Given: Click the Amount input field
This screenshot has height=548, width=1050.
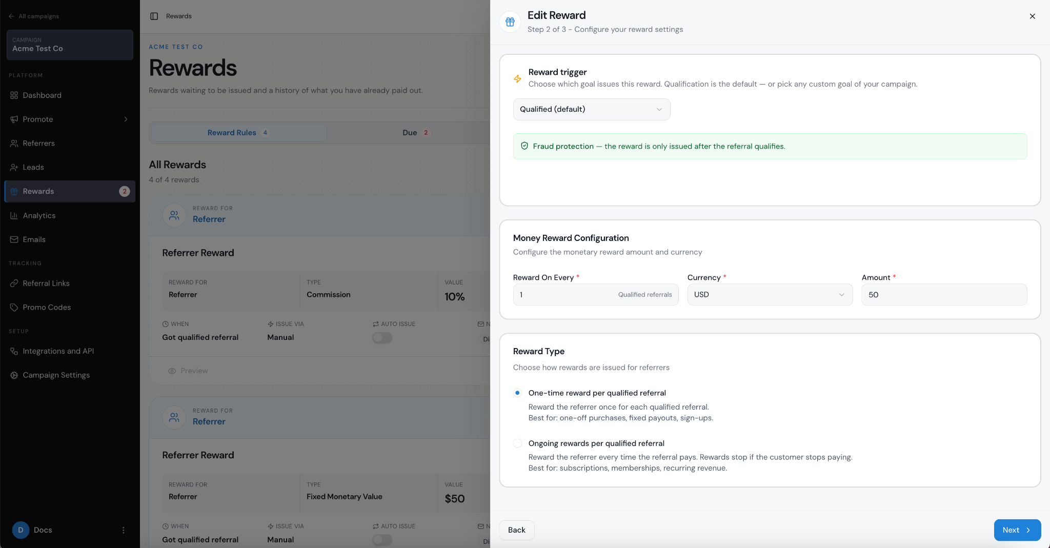Looking at the screenshot, I should click(944, 295).
